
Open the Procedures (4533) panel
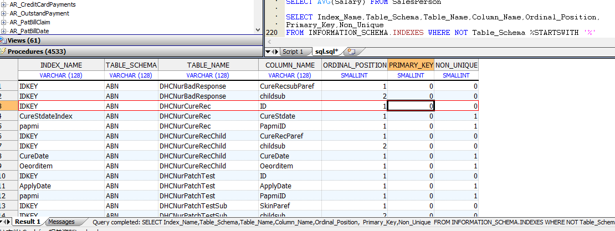[x=37, y=52]
